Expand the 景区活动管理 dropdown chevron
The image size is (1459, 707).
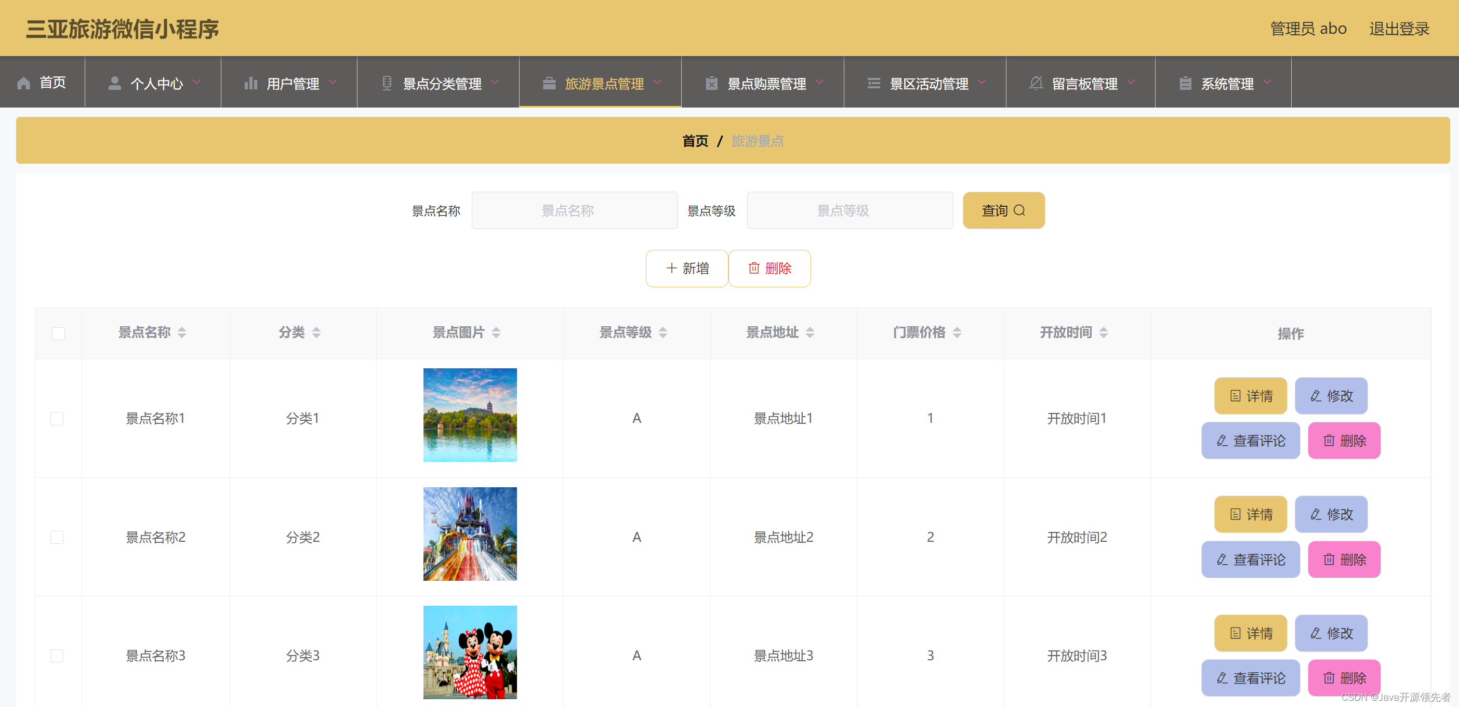point(982,82)
